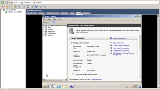The image size is (160, 90).
Task: Click the show desktop button beside the clock
Action: 140,87
